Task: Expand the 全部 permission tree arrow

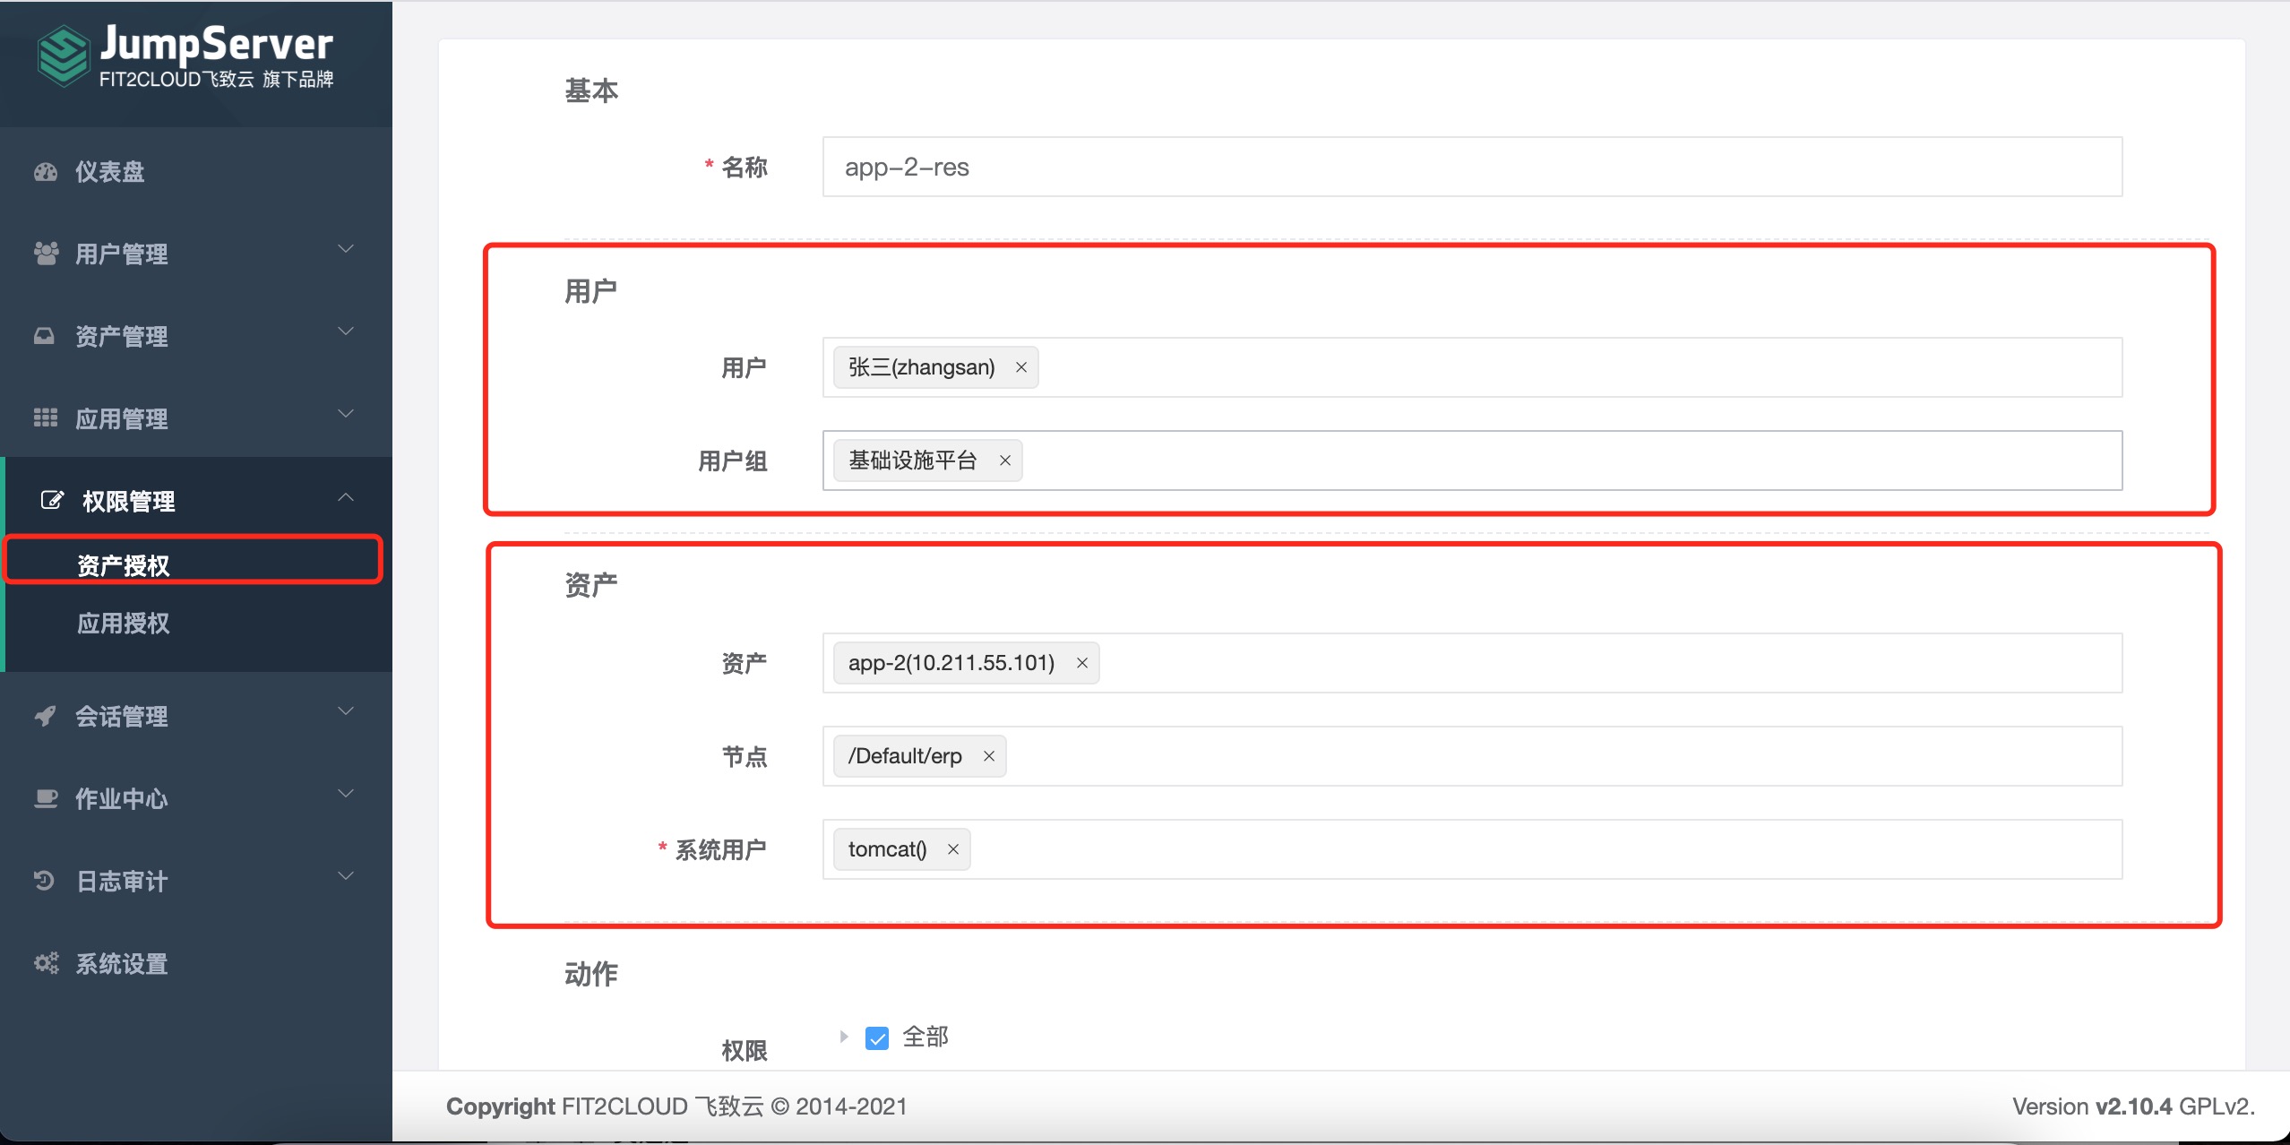Action: (843, 1037)
